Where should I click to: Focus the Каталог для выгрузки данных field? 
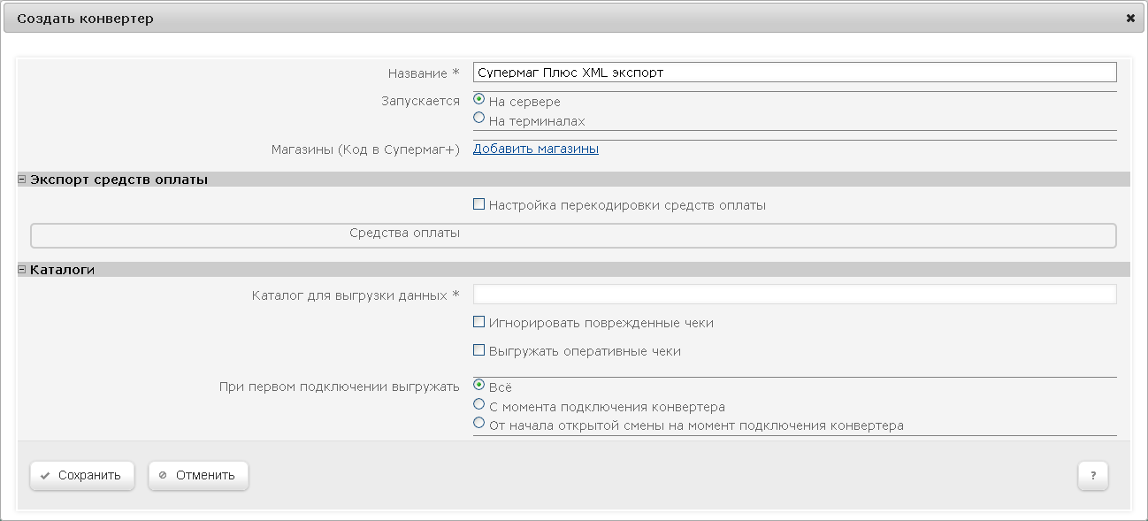click(794, 295)
